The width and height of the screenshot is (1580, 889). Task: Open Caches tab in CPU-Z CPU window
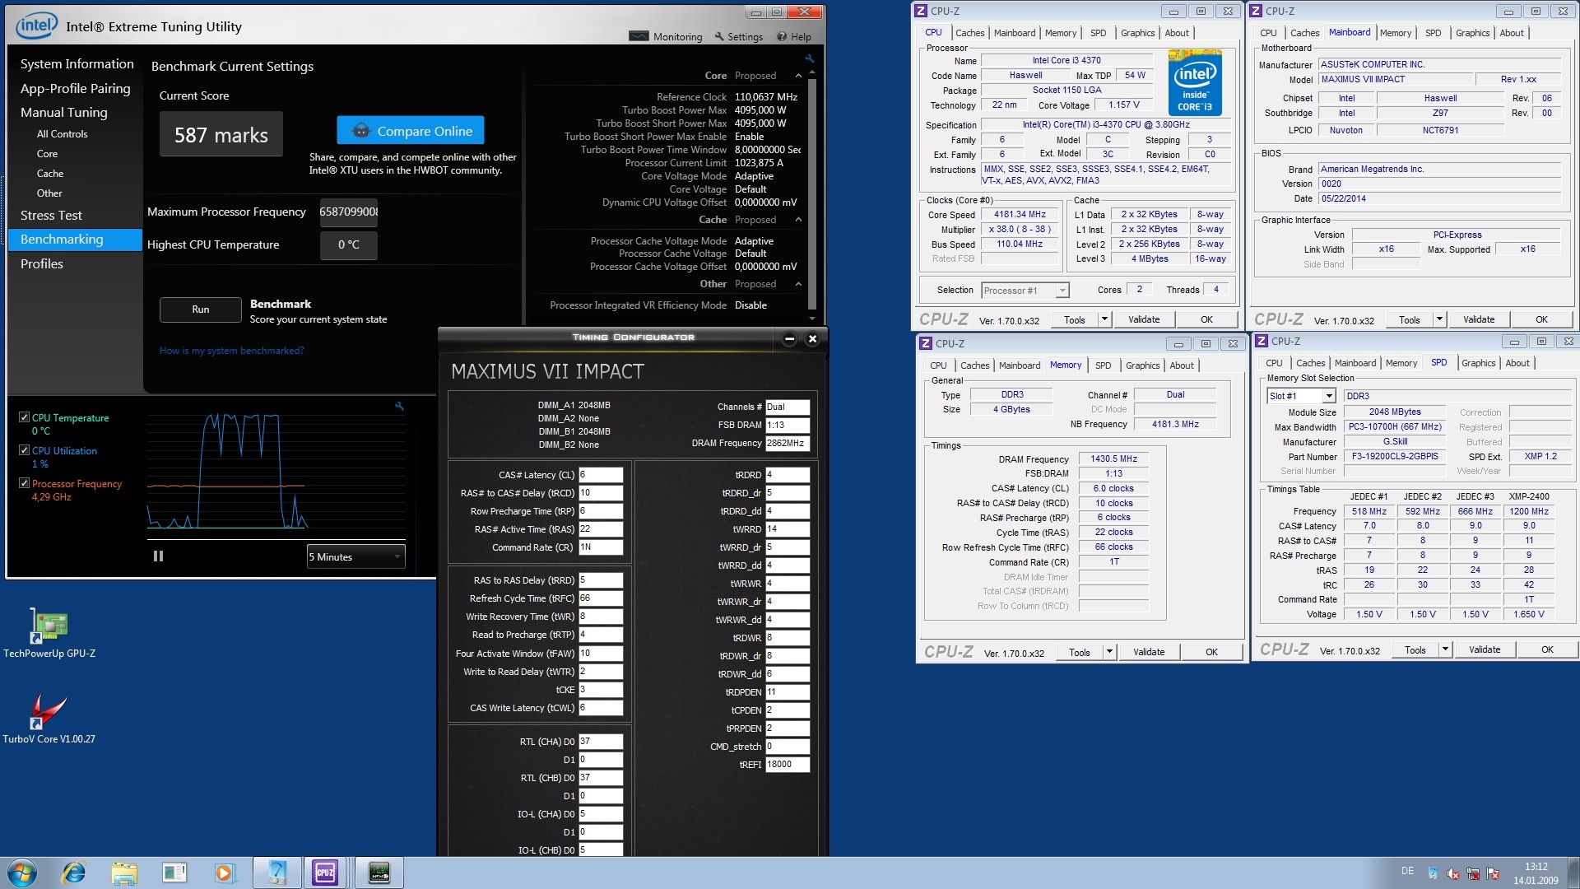tap(969, 33)
